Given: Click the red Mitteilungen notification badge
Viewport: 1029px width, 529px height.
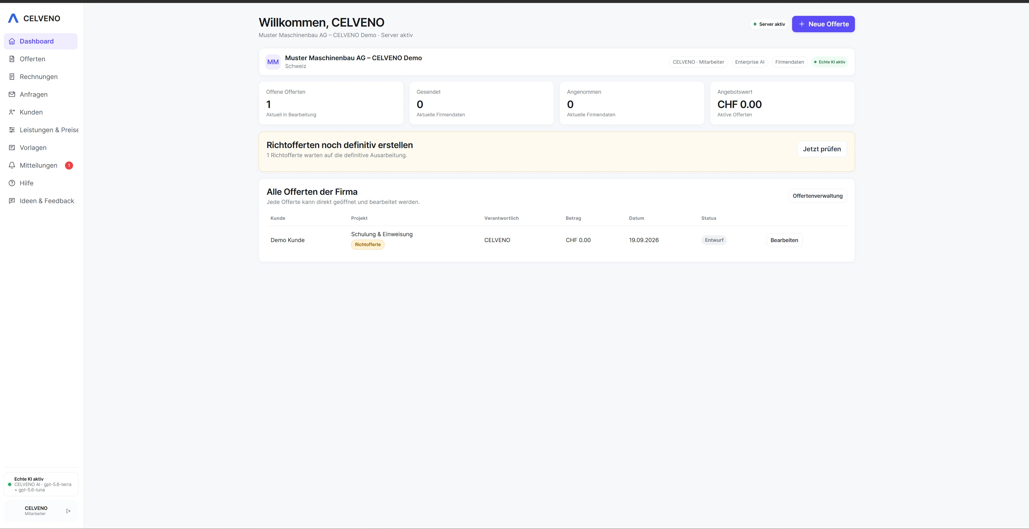Looking at the screenshot, I should [69, 165].
